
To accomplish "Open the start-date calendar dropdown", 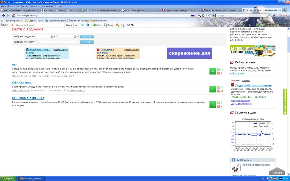I will (x=53, y=37).
